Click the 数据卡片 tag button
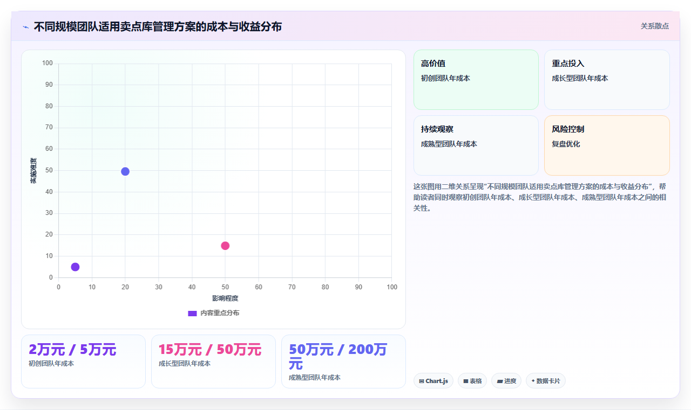Image resolution: width=691 pixels, height=410 pixels. click(x=546, y=381)
